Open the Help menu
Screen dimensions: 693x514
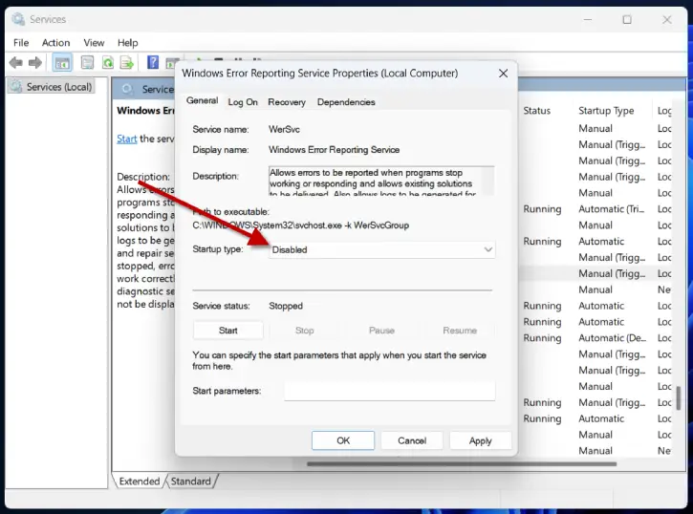click(128, 43)
